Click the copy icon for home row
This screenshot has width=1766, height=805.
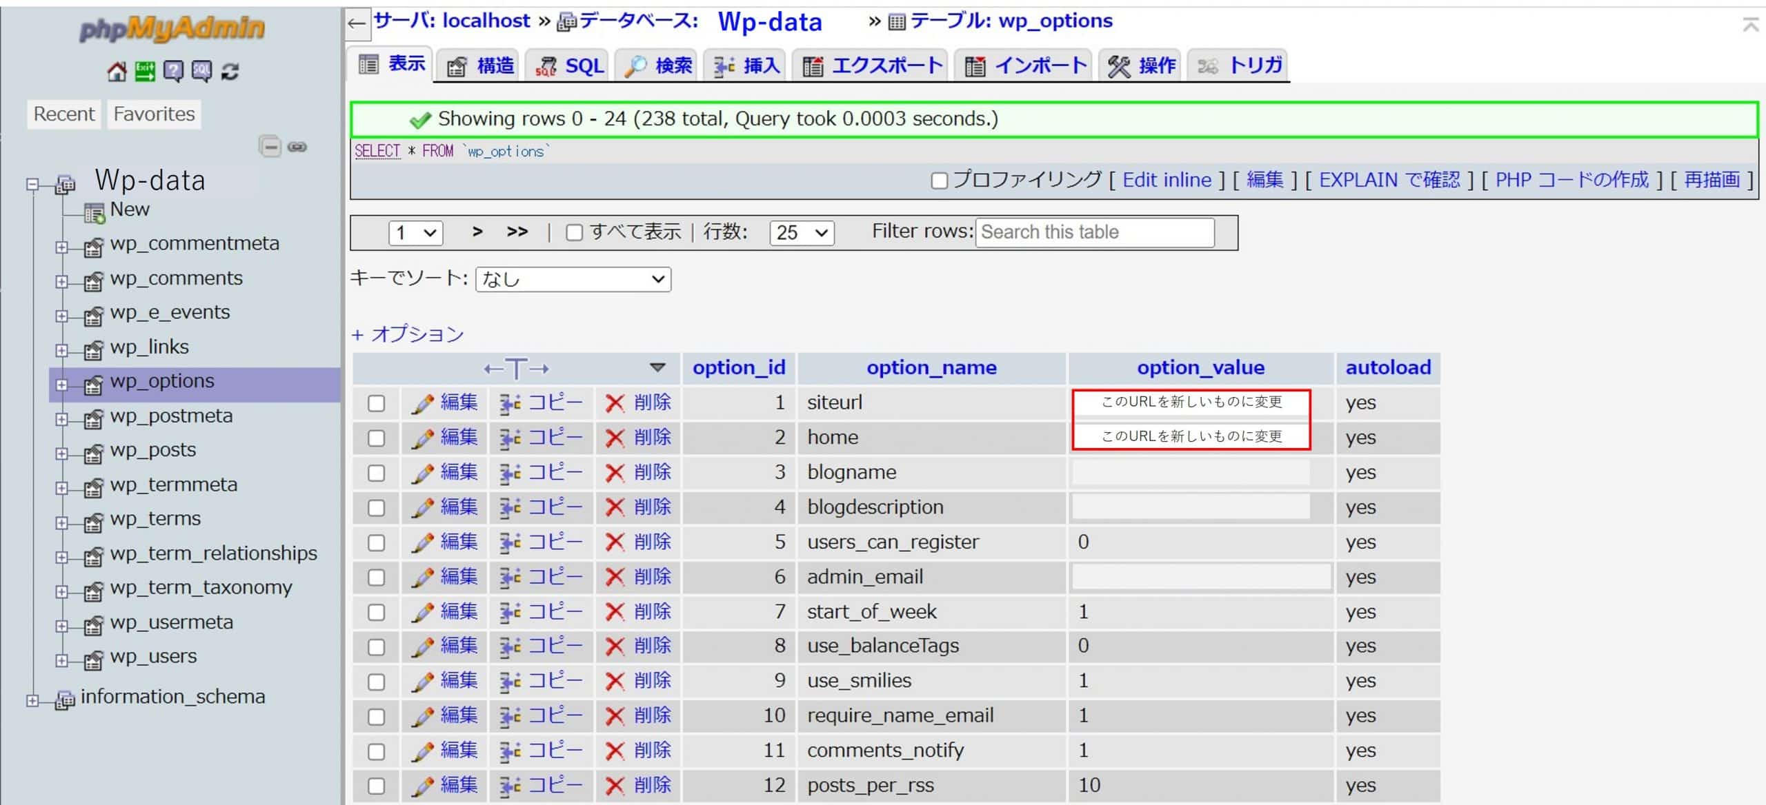(510, 438)
